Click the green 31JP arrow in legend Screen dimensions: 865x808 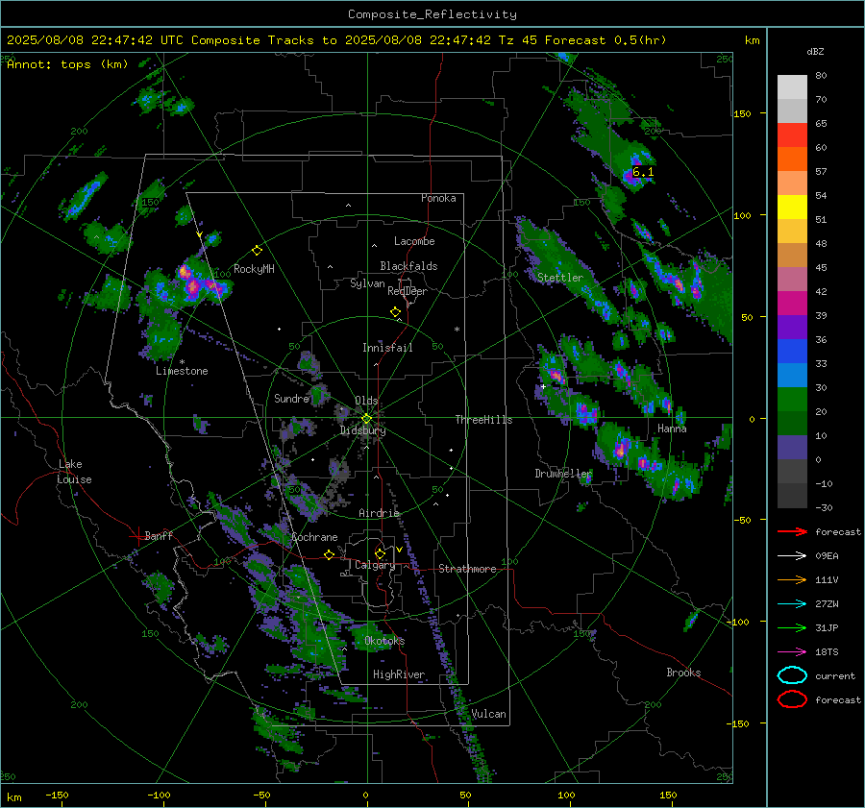(x=792, y=627)
